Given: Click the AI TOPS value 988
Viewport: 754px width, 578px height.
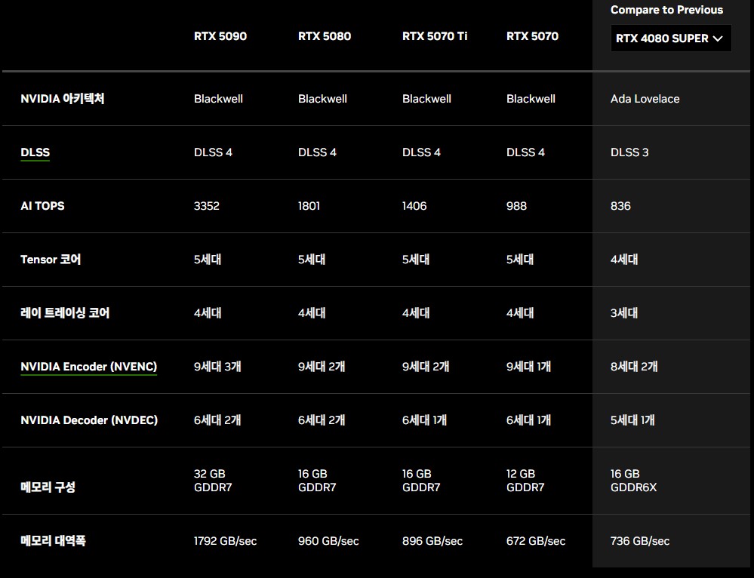Looking at the screenshot, I should [x=516, y=206].
